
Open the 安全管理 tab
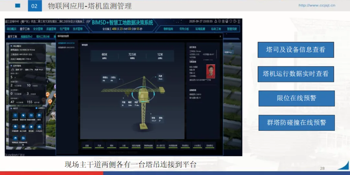click(38, 29)
